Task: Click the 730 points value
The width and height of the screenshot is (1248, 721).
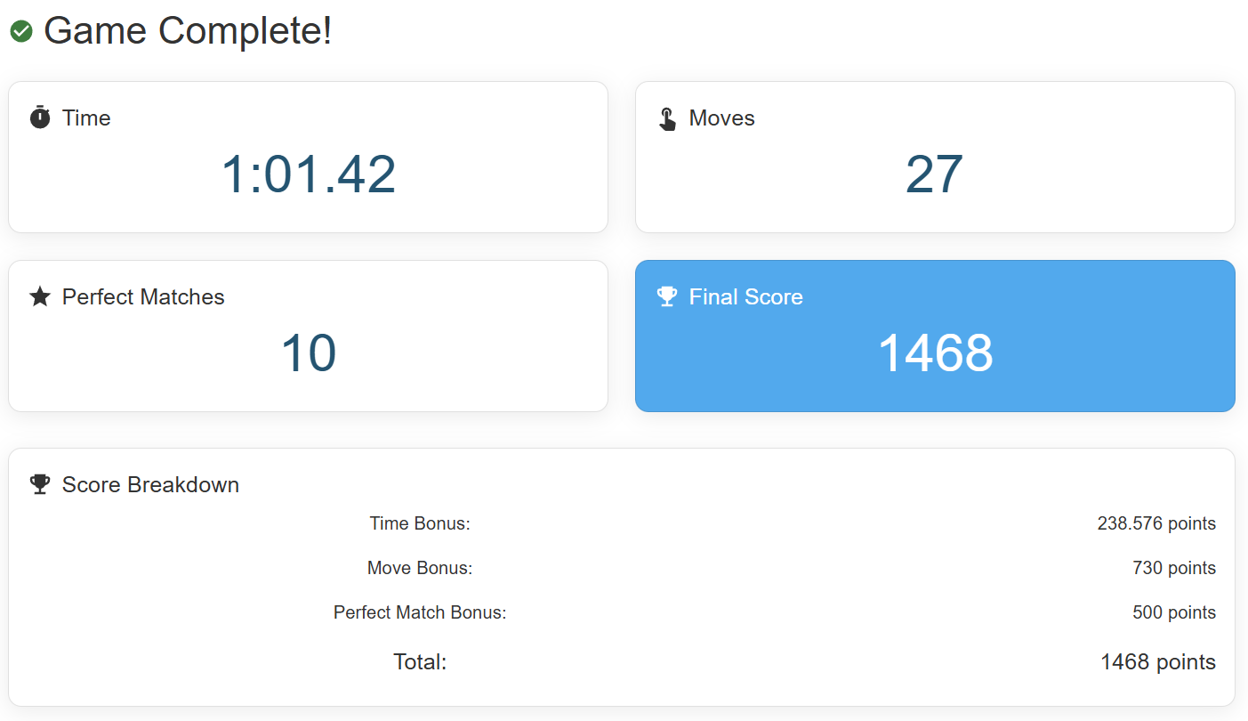Action: click(1173, 568)
